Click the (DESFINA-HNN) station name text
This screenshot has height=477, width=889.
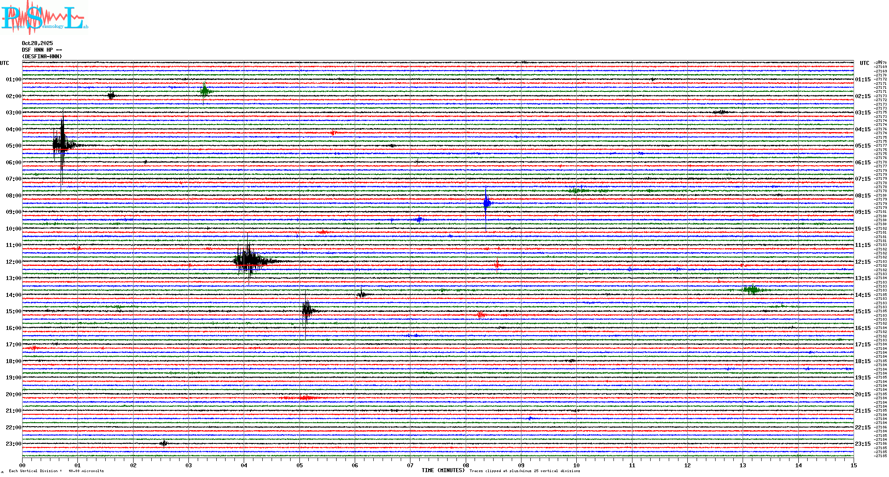(x=42, y=57)
